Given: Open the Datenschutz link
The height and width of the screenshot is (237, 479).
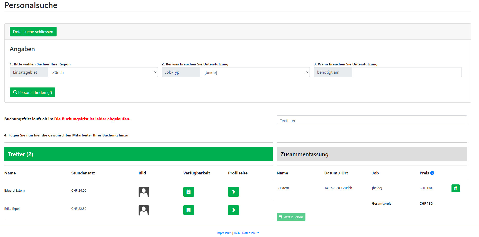Looking at the screenshot, I should click(250, 233).
